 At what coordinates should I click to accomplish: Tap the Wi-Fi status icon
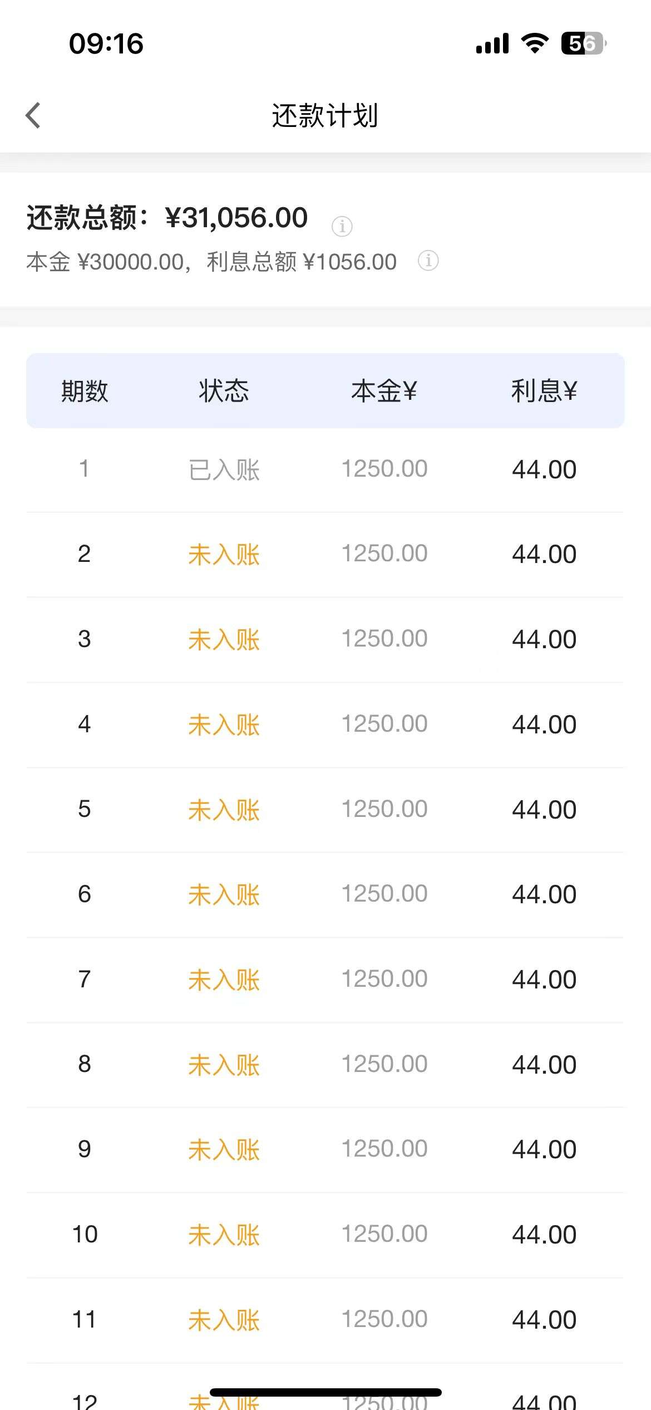pyautogui.click(x=535, y=43)
